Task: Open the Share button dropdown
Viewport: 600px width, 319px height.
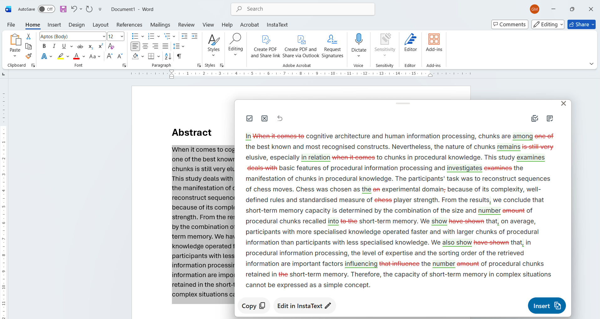Action: tap(593, 24)
